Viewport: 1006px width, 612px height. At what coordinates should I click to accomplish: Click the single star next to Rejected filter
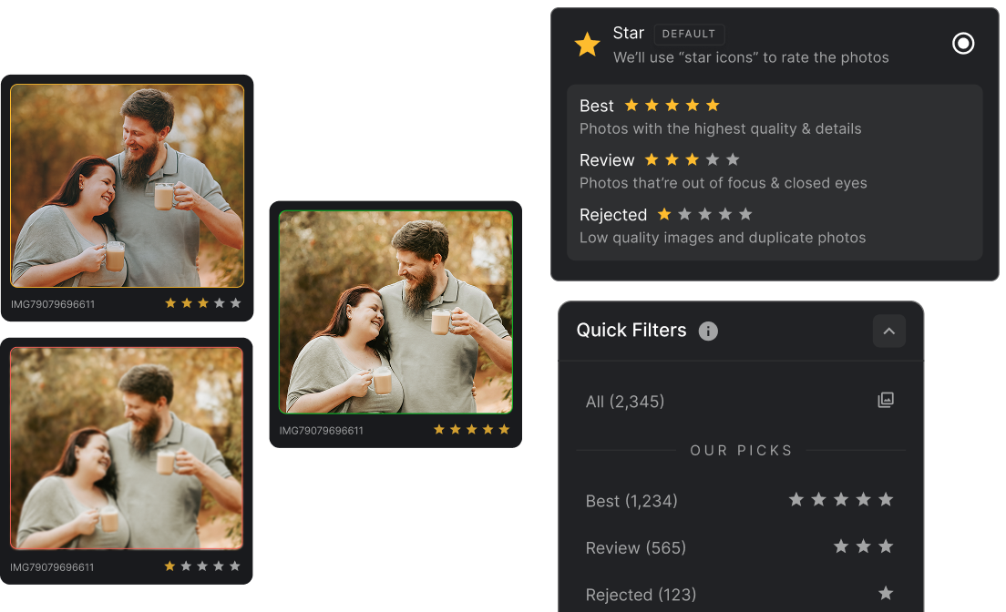885,594
